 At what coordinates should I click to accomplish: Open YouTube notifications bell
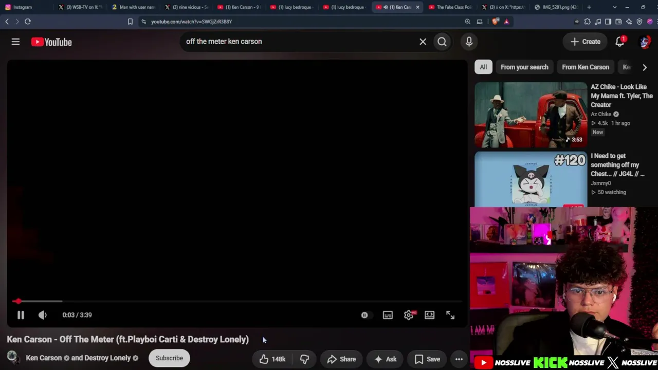620,42
